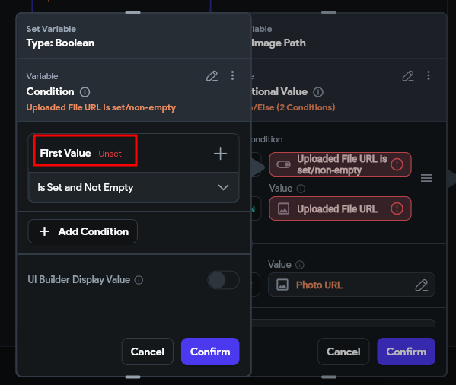Click the warning icon on Uploaded File URL value
Image resolution: width=456 pixels, height=385 pixels.
pos(397,208)
